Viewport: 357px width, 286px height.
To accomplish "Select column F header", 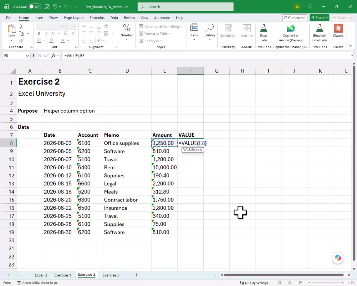I will coord(190,71).
